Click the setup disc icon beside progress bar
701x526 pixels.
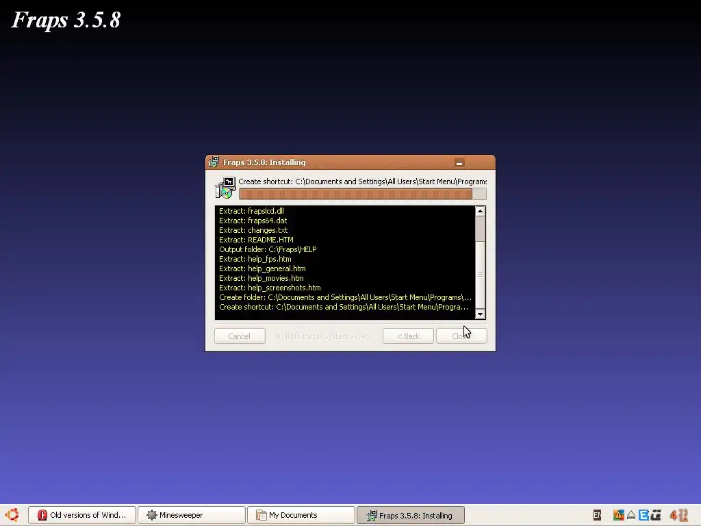point(225,188)
